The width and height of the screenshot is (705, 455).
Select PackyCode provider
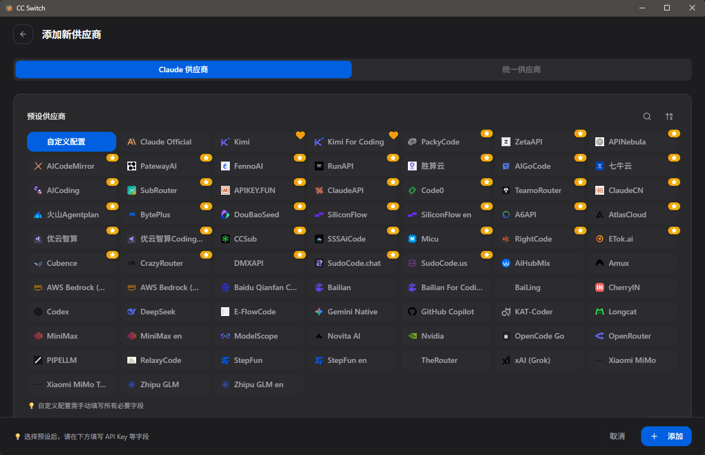[446, 142]
